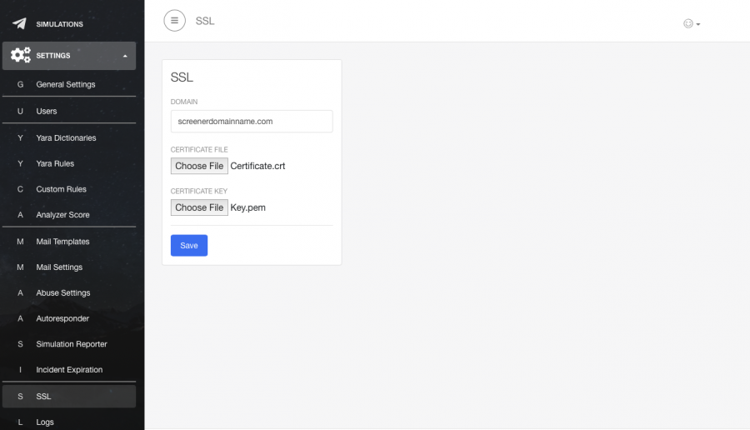
Task: Open Yara Dictionaries page
Action: [x=66, y=138]
